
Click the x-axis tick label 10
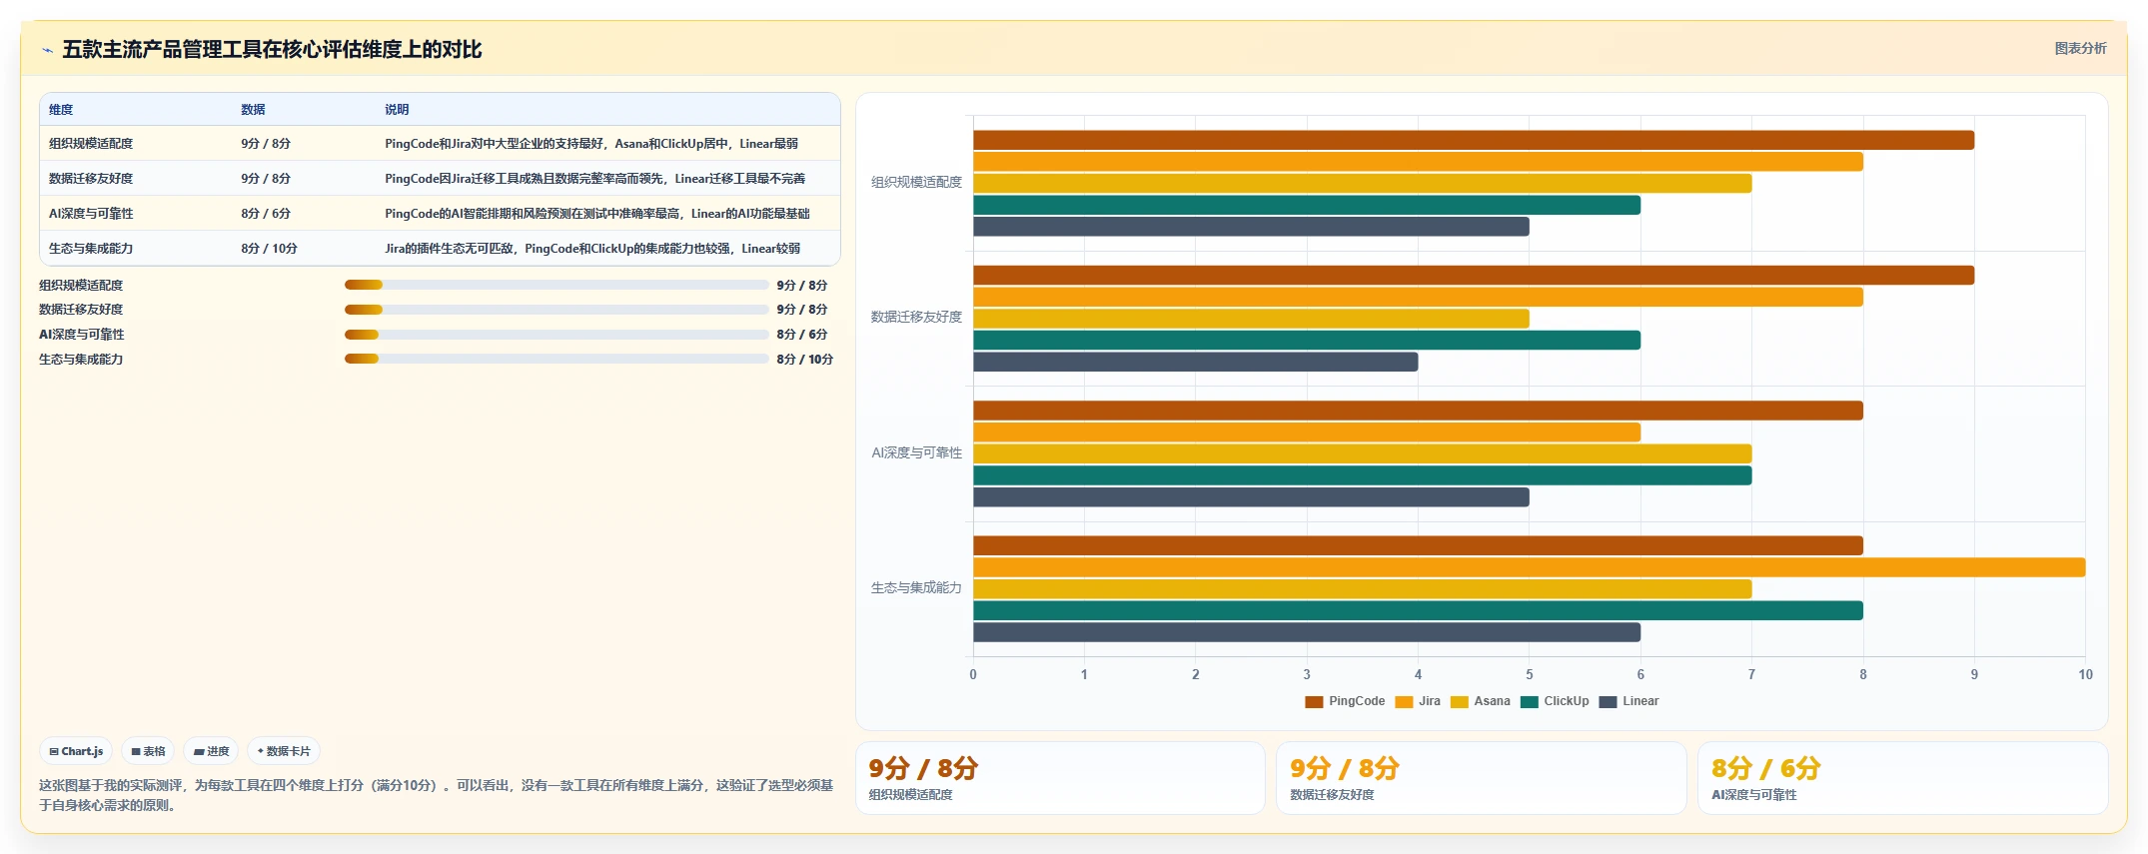2085,674
